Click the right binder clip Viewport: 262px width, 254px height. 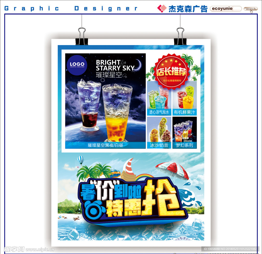(x=180, y=36)
